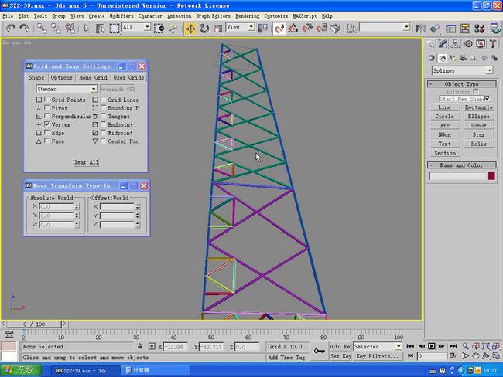The width and height of the screenshot is (503, 377).
Task: Activate Select and Rotate tool
Action: tap(204, 29)
